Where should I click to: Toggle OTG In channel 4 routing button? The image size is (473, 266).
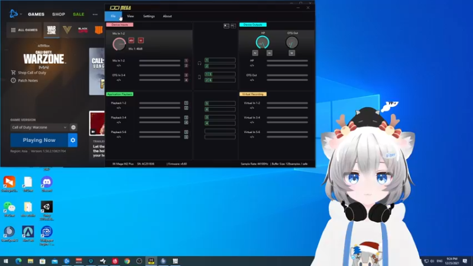[x=186, y=80]
